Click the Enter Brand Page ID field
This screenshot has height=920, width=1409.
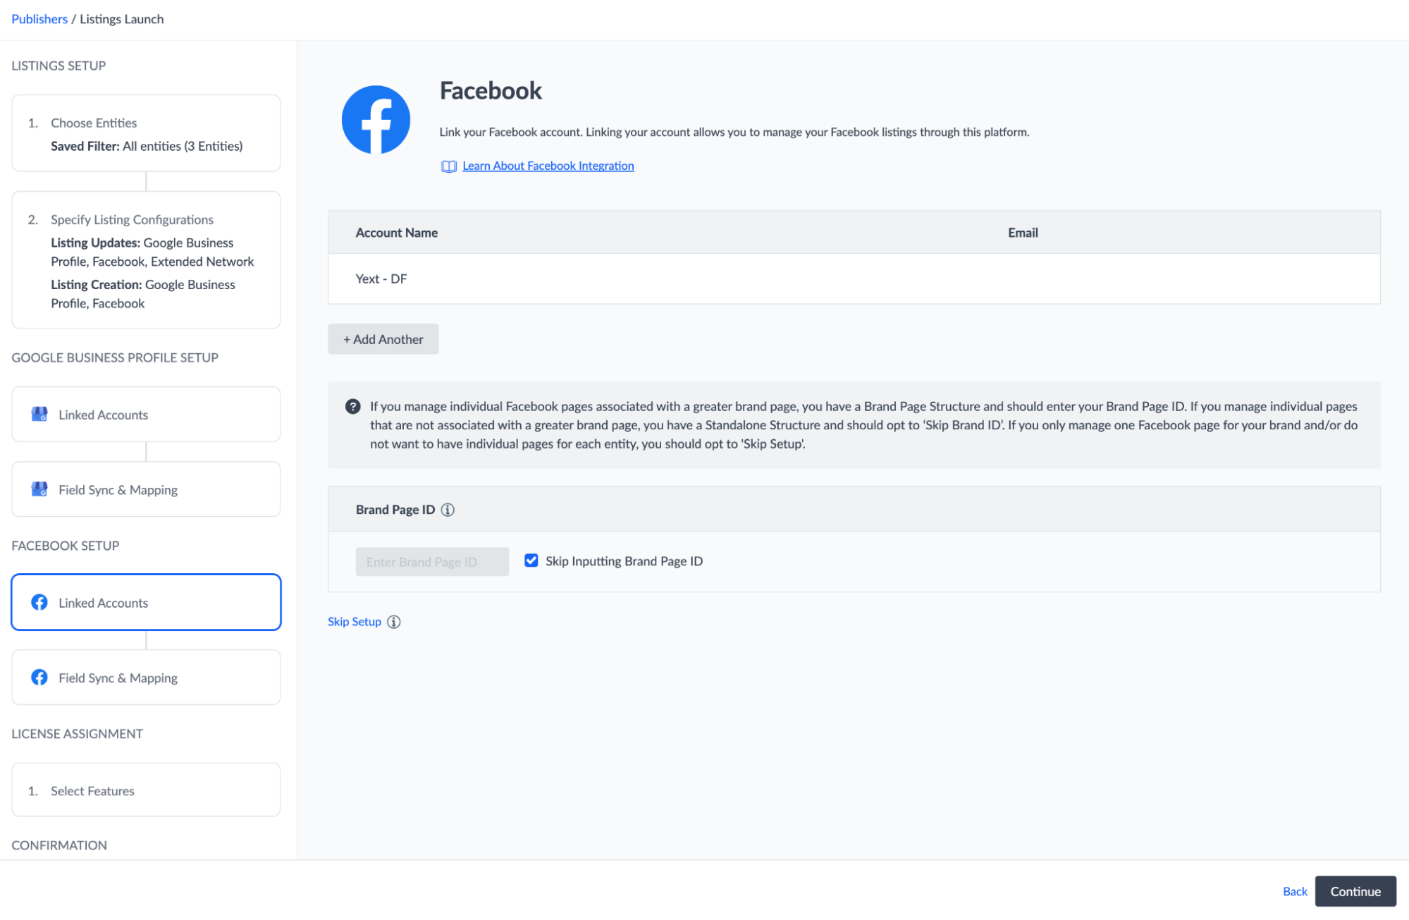tap(432, 562)
